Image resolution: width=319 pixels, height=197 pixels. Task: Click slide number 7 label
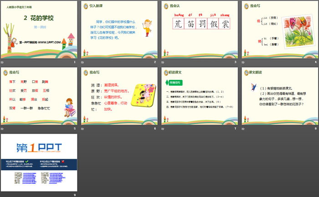point(236,129)
